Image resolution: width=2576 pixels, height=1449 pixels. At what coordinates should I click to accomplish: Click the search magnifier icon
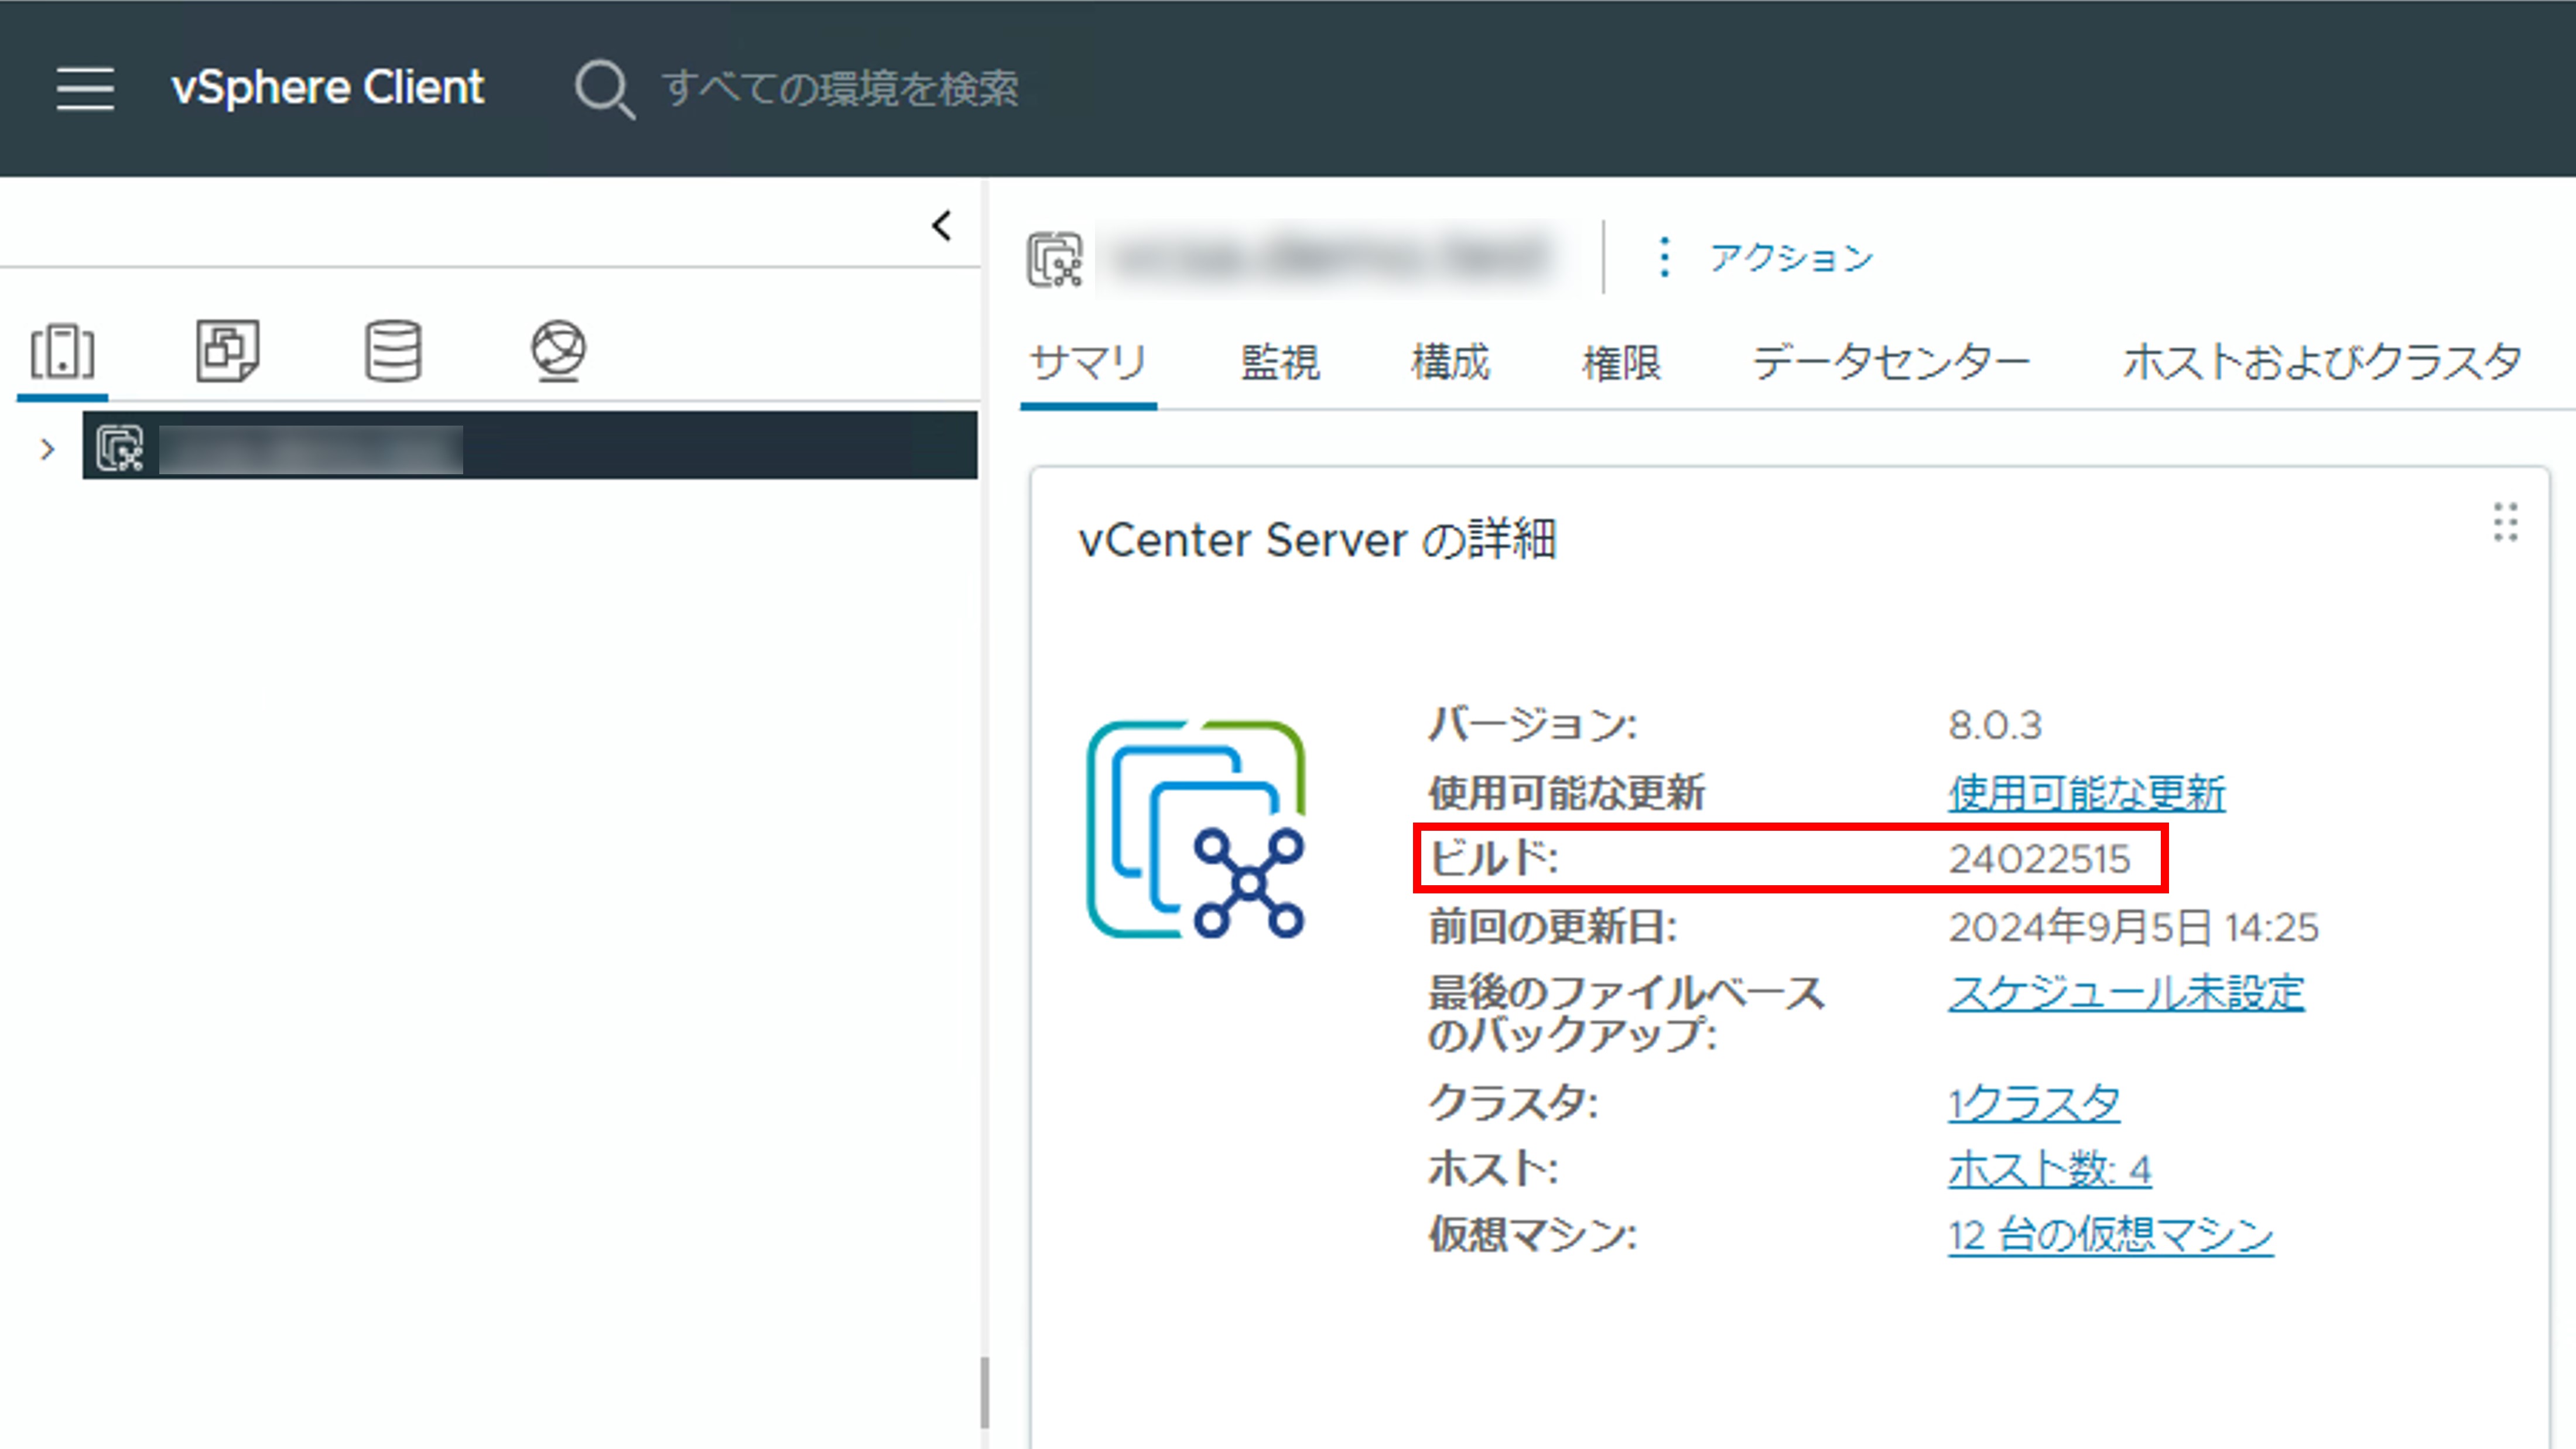(604, 89)
